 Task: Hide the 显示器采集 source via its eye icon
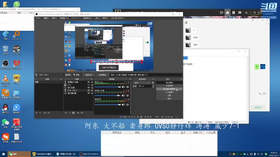(89, 93)
